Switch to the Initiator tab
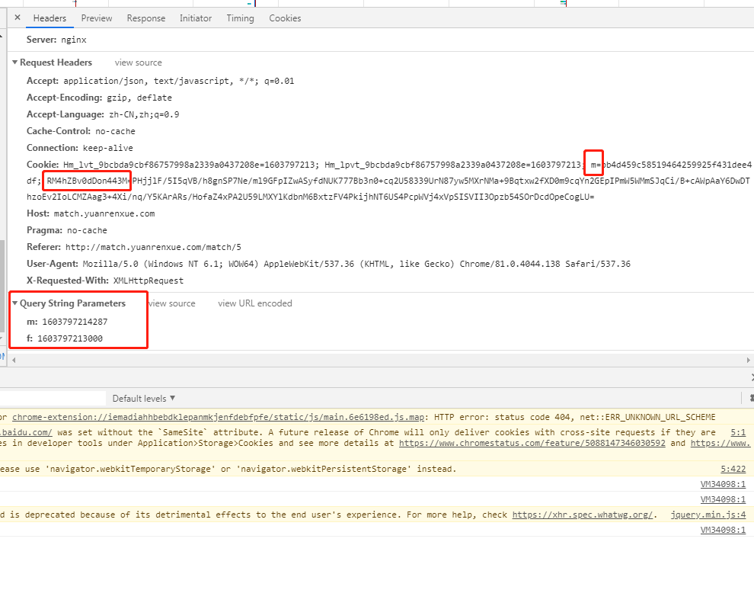This screenshot has width=754, height=590. coord(196,18)
